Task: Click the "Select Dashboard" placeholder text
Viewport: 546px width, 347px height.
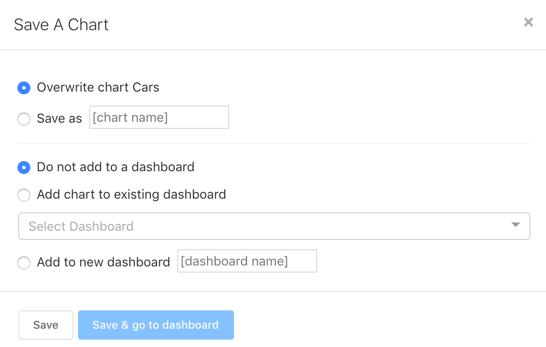Action: click(x=81, y=226)
